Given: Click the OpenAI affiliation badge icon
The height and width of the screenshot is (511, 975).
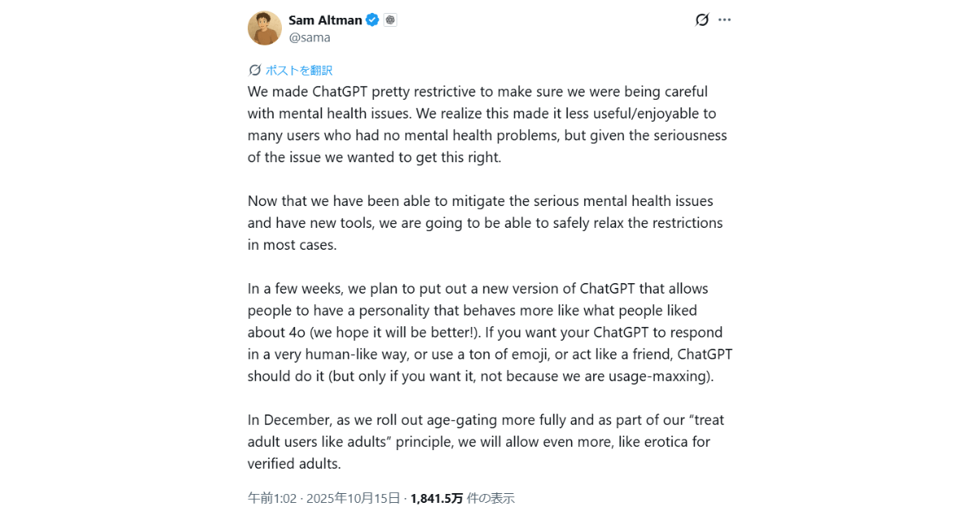Looking at the screenshot, I should (x=391, y=20).
